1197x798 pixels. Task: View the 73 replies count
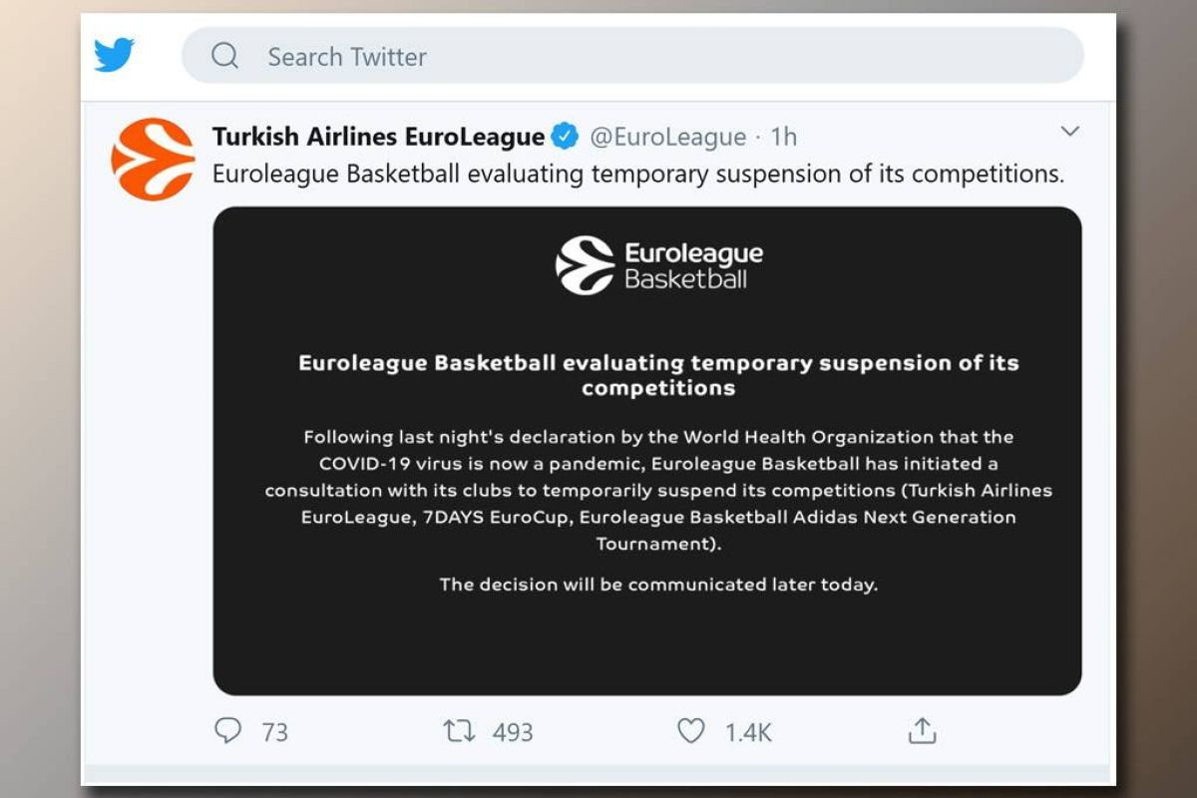274,732
